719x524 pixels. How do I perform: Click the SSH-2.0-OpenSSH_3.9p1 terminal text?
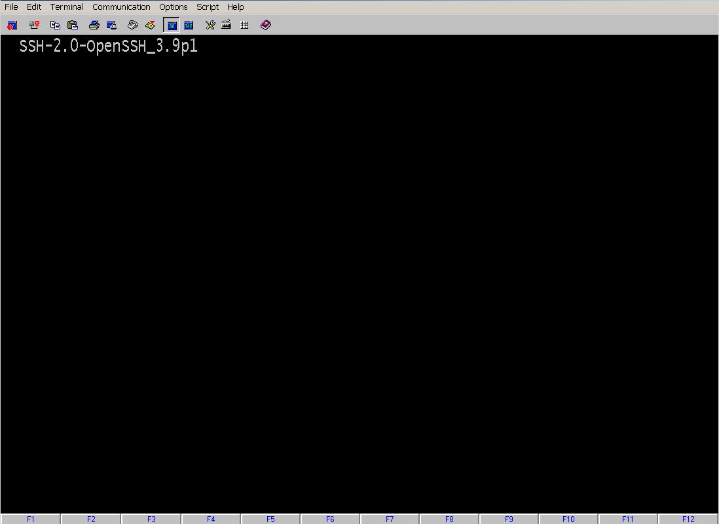click(108, 47)
